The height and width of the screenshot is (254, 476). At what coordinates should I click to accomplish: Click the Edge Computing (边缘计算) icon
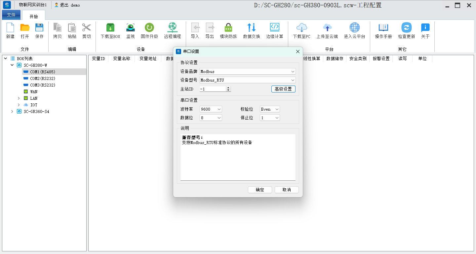pyautogui.click(x=275, y=28)
